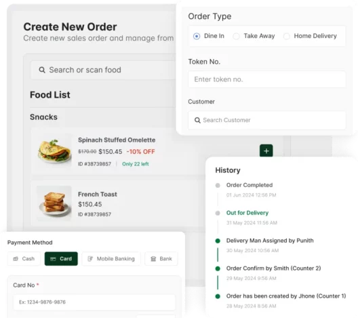Image resolution: width=358 pixels, height=318 pixels.
Task: Select the Cash payment method
Action: (24, 258)
